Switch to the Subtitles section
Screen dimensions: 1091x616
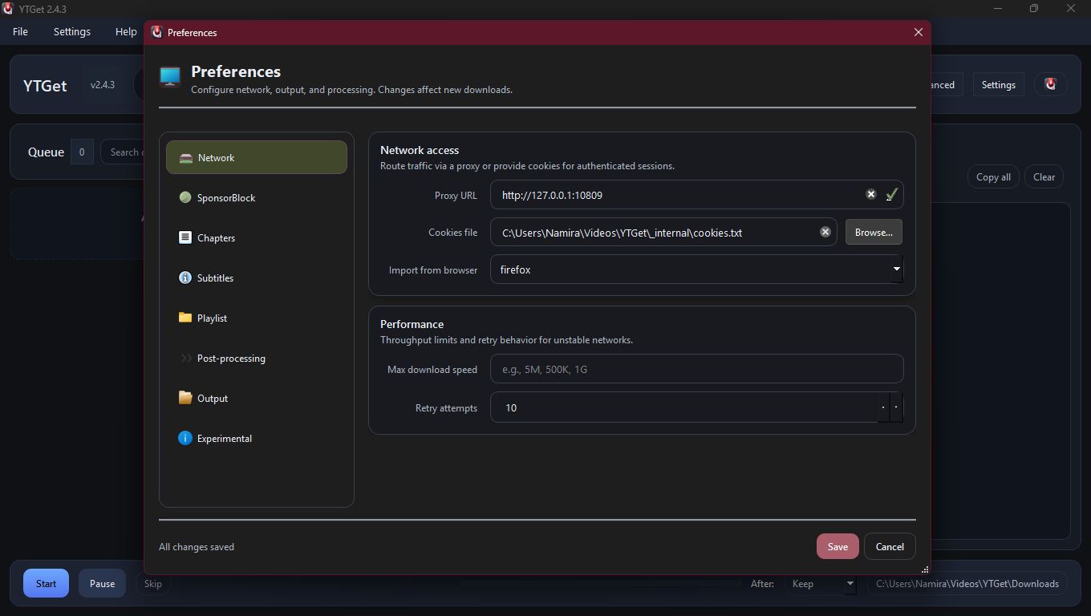tap(257, 278)
